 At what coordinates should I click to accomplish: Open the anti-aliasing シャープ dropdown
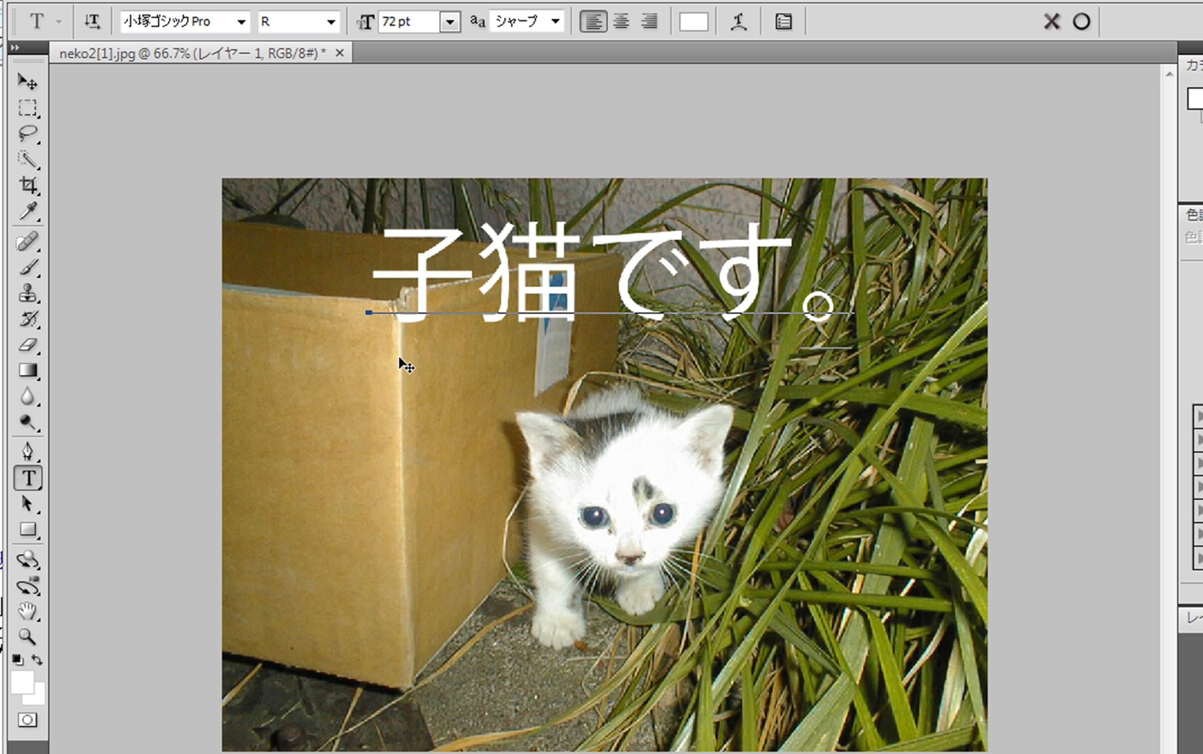coord(554,21)
